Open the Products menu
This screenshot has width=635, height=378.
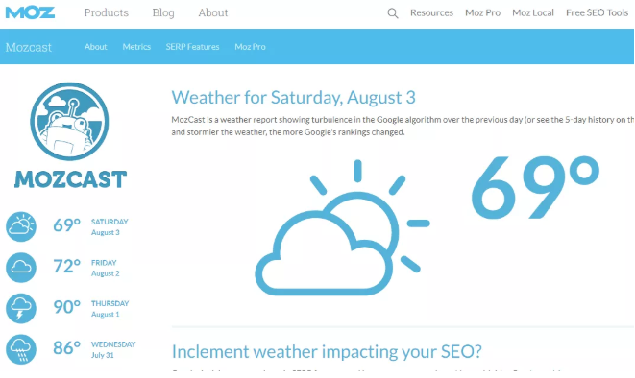click(106, 12)
